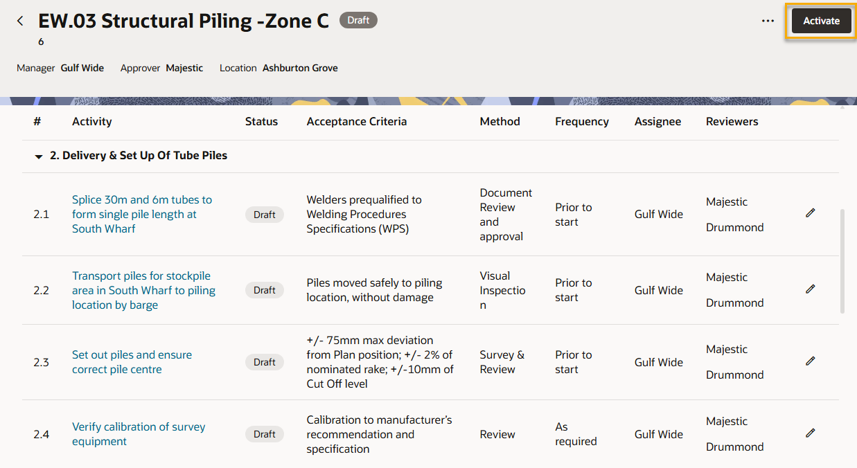Screen dimensions: 857x468
Task: Click the back arrow beside the title
Action: coord(20,21)
